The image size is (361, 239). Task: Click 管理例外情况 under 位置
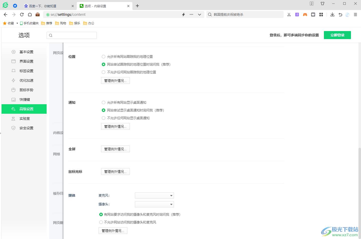click(115, 81)
